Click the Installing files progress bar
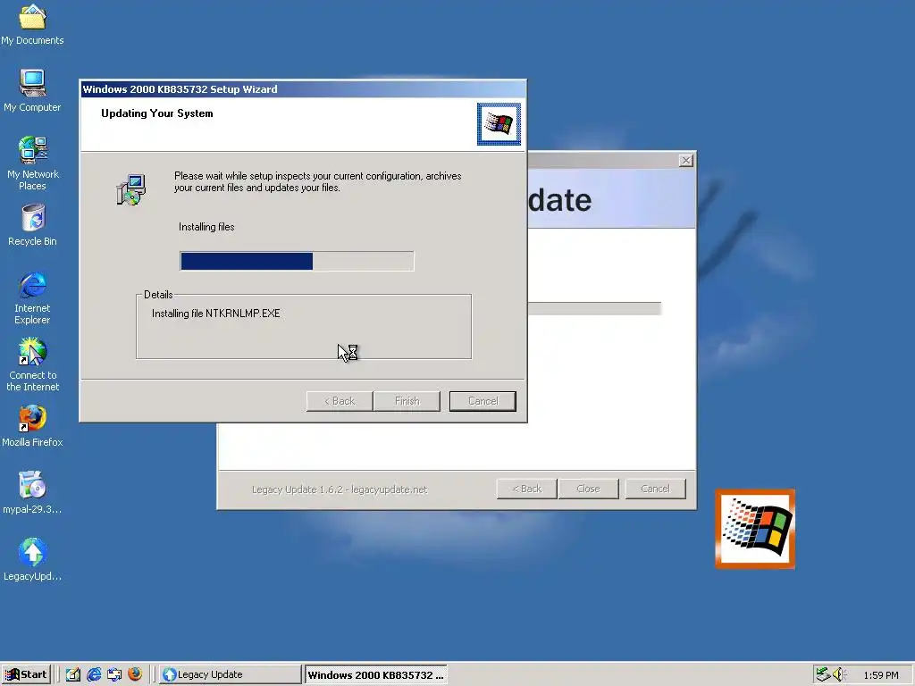Screen dimensions: 915x686 297,262
